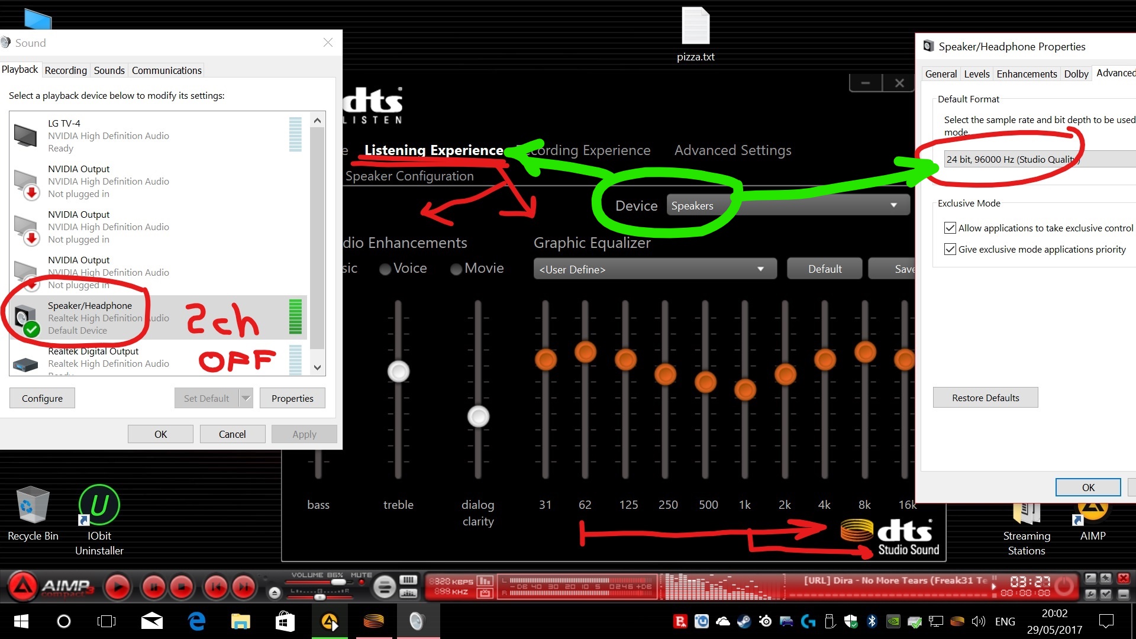Click the 1k equalizer slider knob
Image resolution: width=1136 pixels, height=639 pixels.
click(x=745, y=390)
